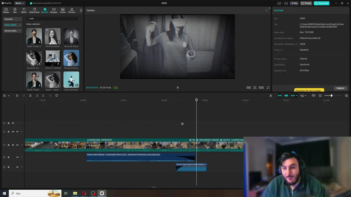Open the Ahmet Kaya audio track options
The width and height of the screenshot is (351, 197).
(22, 167)
